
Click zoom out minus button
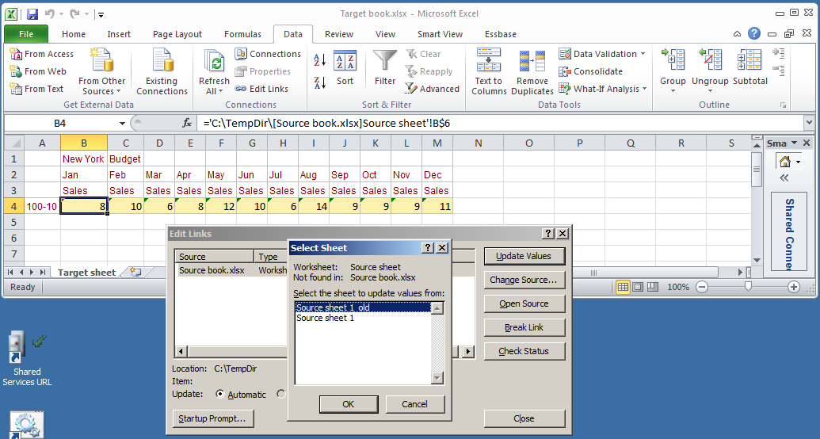pyautogui.click(x=702, y=287)
